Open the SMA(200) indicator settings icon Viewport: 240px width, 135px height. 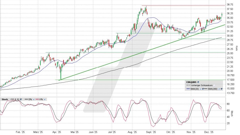(222, 89)
